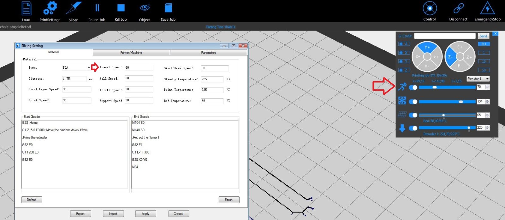Click the Print Temperature field
This screenshot has width=505, height=220.
[x=212, y=90]
